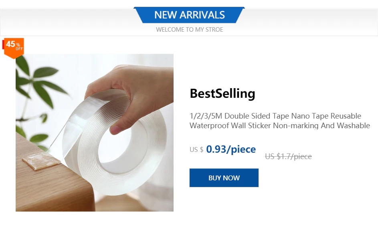The image size is (378, 230).
Task: Open the nano tape product photo
Action: (95, 132)
